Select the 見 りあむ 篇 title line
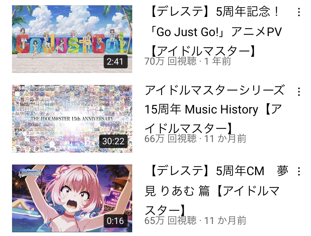 (x=212, y=191)
